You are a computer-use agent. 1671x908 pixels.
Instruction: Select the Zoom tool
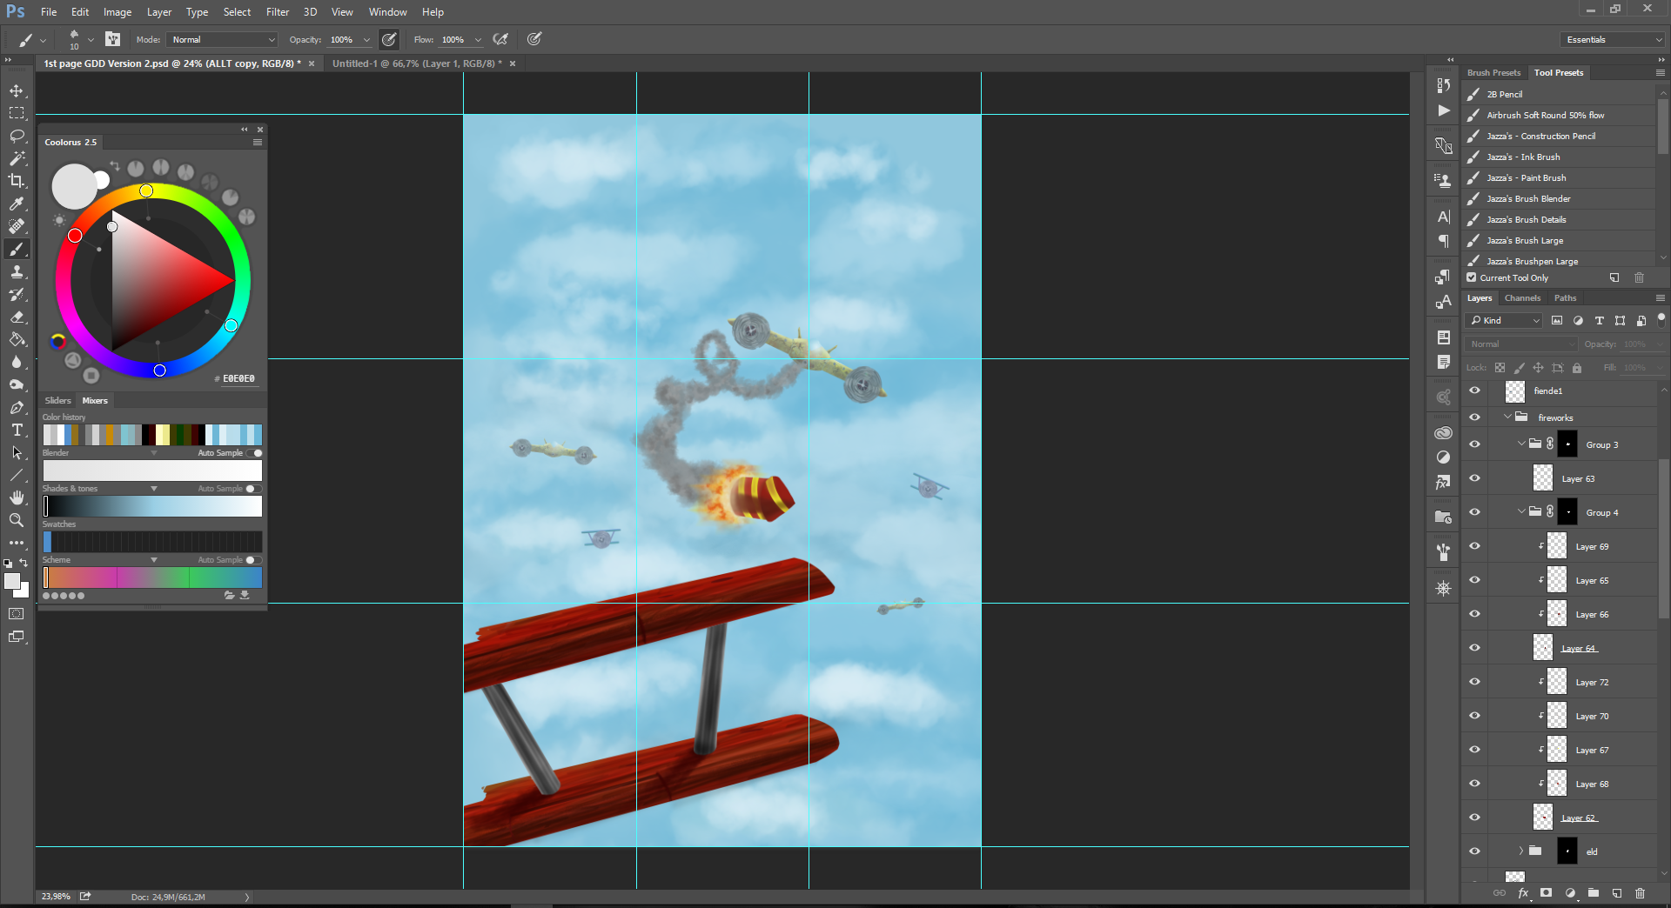click(17, 520)
